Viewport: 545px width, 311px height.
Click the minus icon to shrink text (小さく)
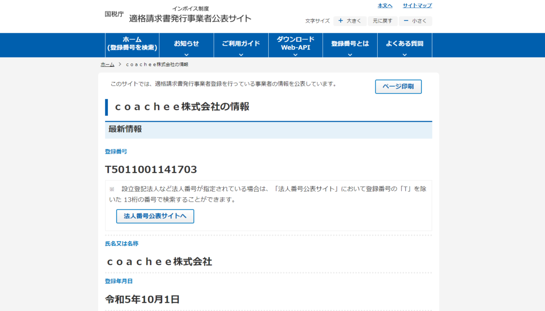click(406, 21)
